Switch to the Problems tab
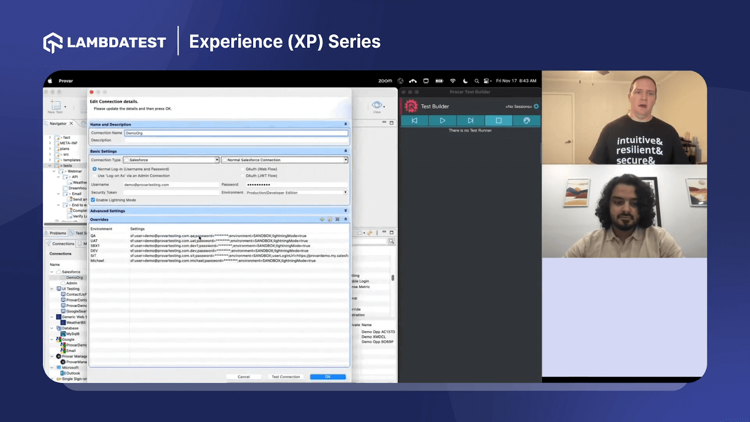 pos(57,233)
